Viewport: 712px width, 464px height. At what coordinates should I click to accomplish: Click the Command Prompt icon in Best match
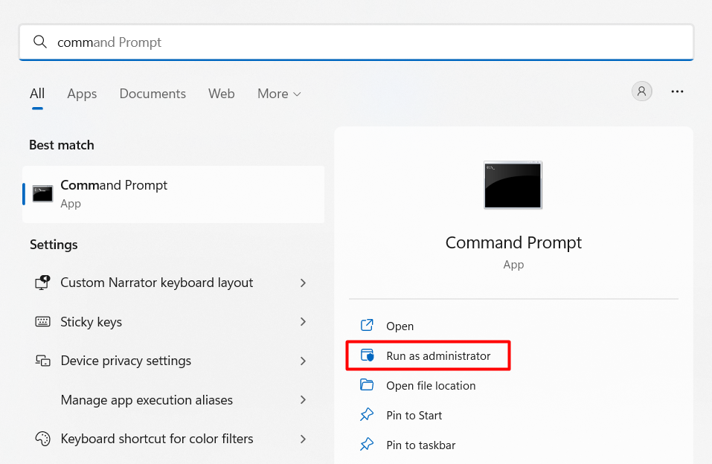42,194
